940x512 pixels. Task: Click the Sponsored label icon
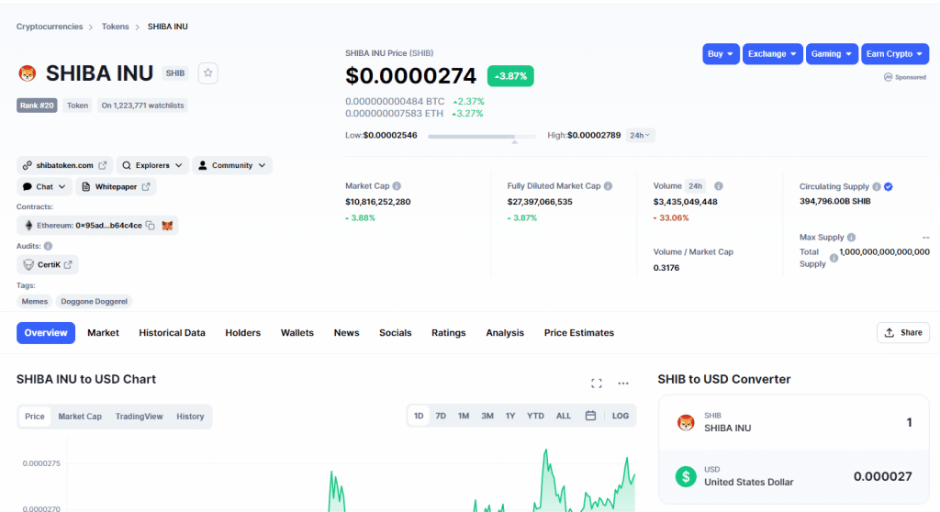coord(889,77)
